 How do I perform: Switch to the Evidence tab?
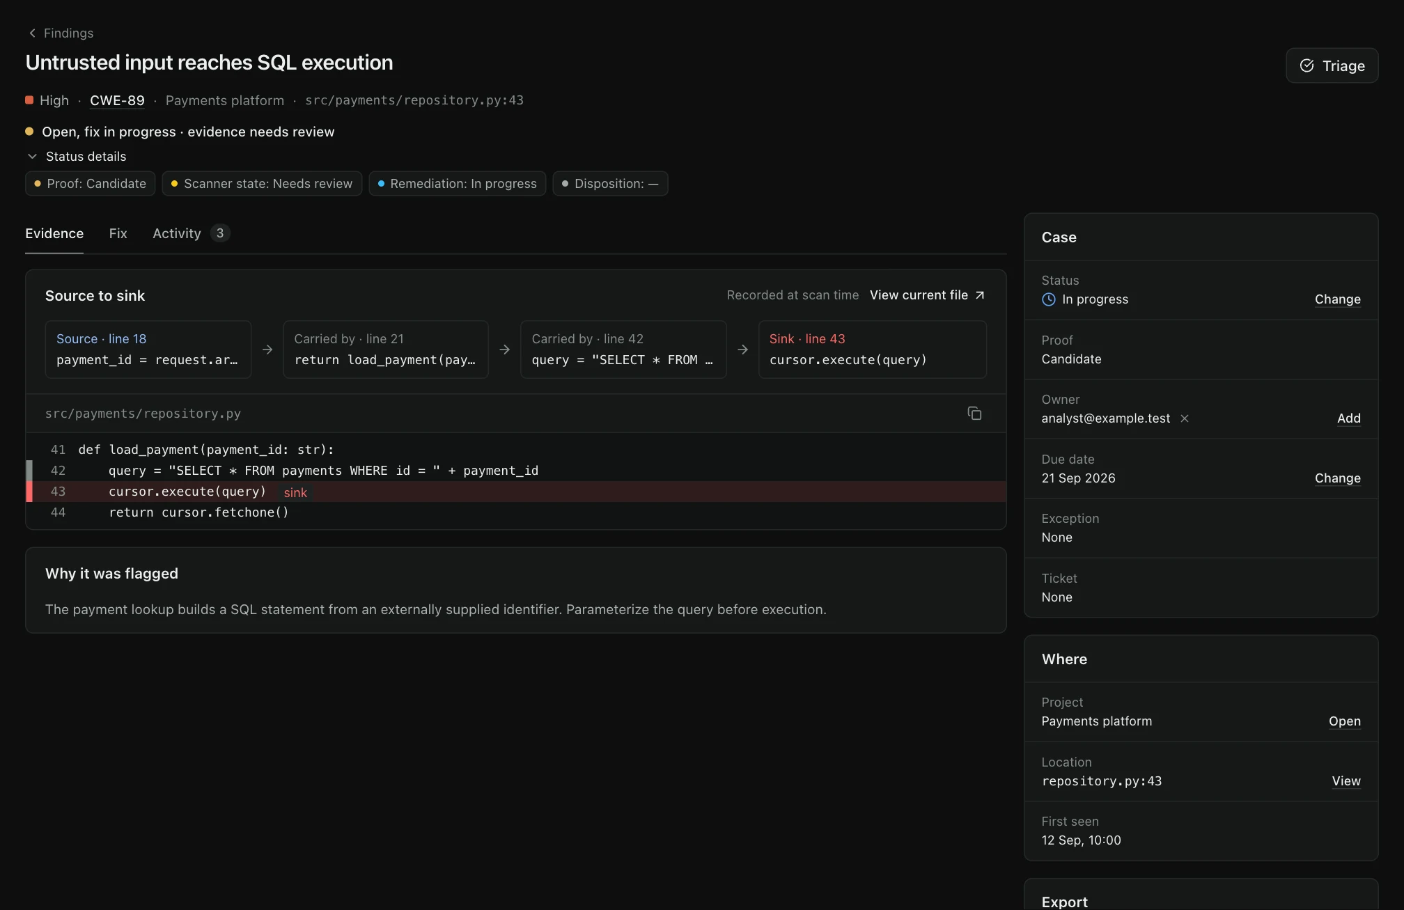click(54, 233)
